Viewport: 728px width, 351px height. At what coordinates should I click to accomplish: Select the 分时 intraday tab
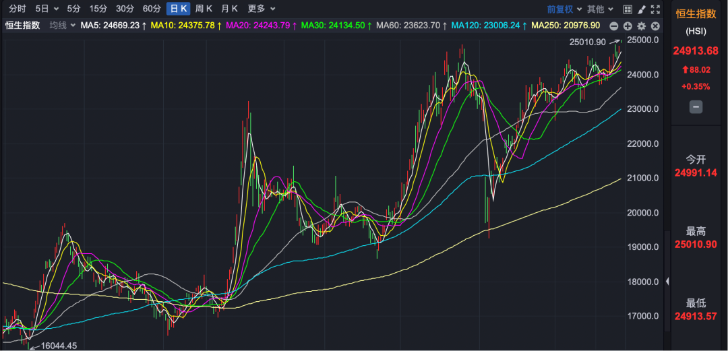click(17, 9)
